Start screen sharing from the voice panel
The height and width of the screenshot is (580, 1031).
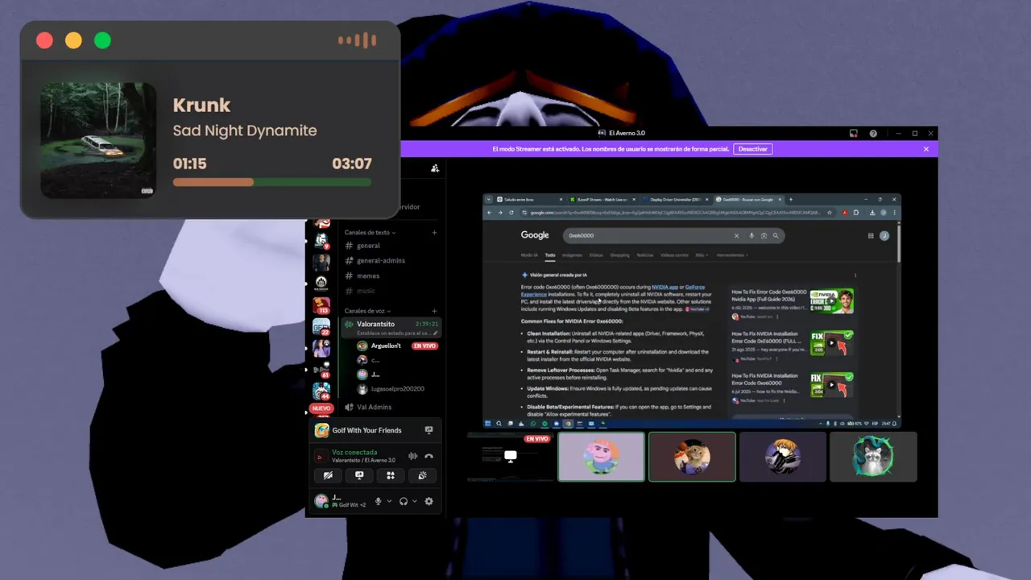(359, 476)
